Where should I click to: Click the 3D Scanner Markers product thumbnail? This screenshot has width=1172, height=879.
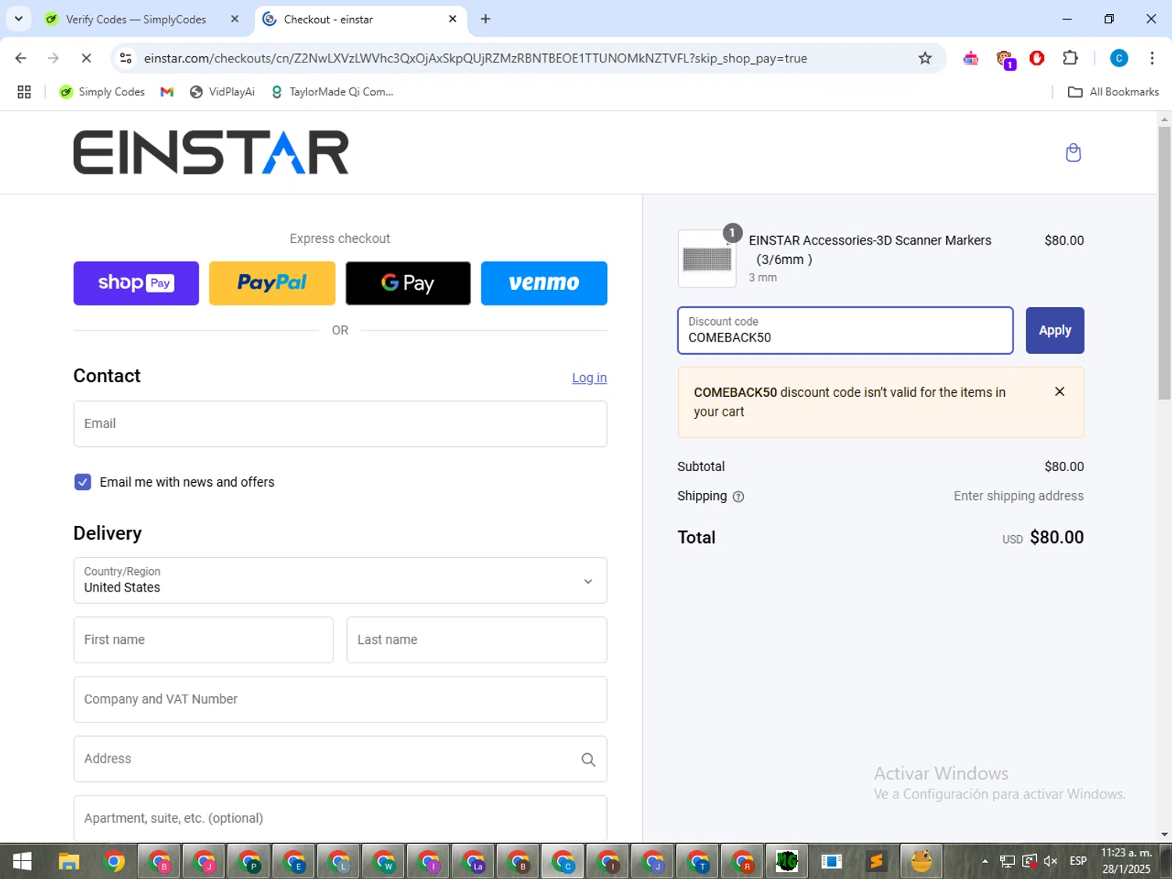[x=707, y=259]
